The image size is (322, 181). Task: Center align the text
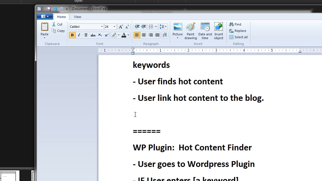click(x=144, y=35)
